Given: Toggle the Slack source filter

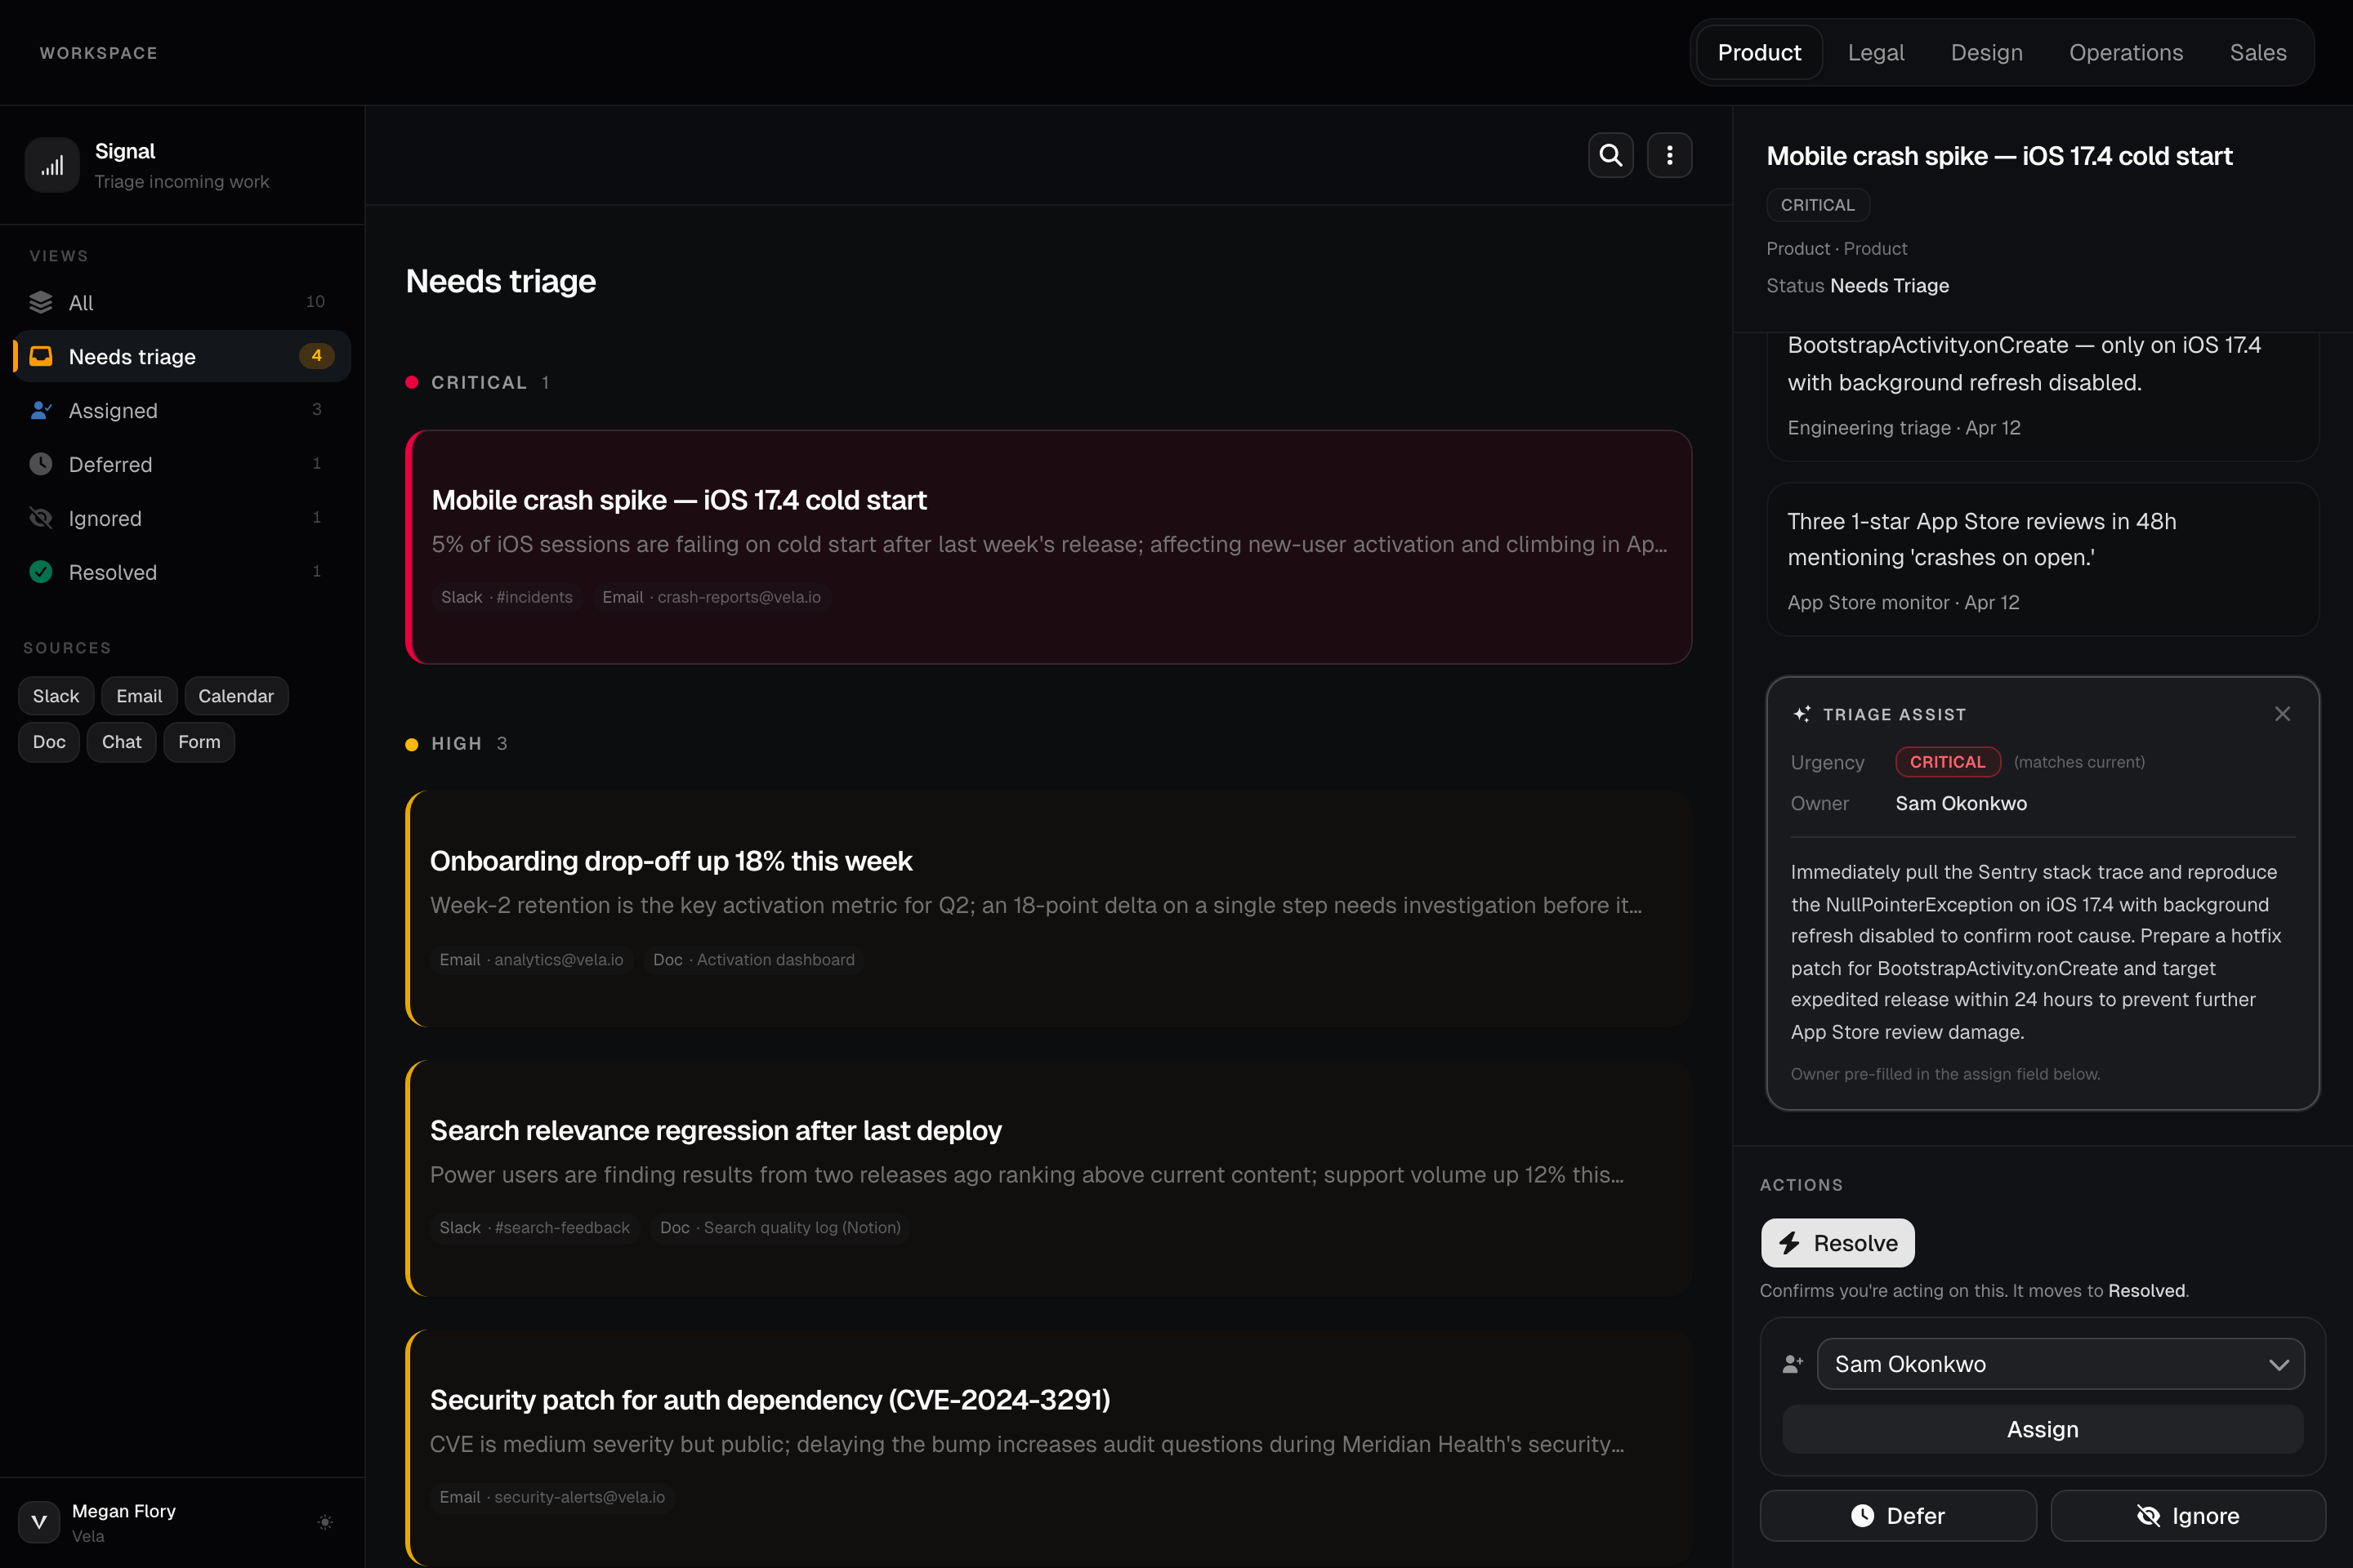Looking at the screenshot, I should [56, 696].
